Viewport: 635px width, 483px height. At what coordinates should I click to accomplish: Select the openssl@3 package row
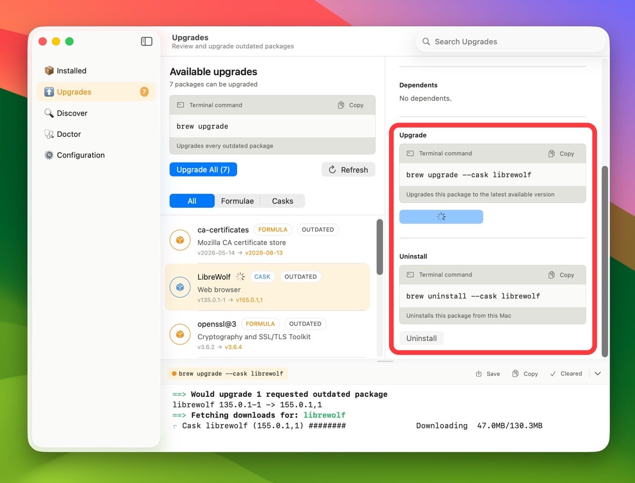click(x=267, y=335)
